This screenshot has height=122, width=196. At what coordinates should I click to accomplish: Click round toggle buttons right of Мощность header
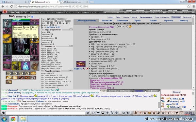coord(71,46)
